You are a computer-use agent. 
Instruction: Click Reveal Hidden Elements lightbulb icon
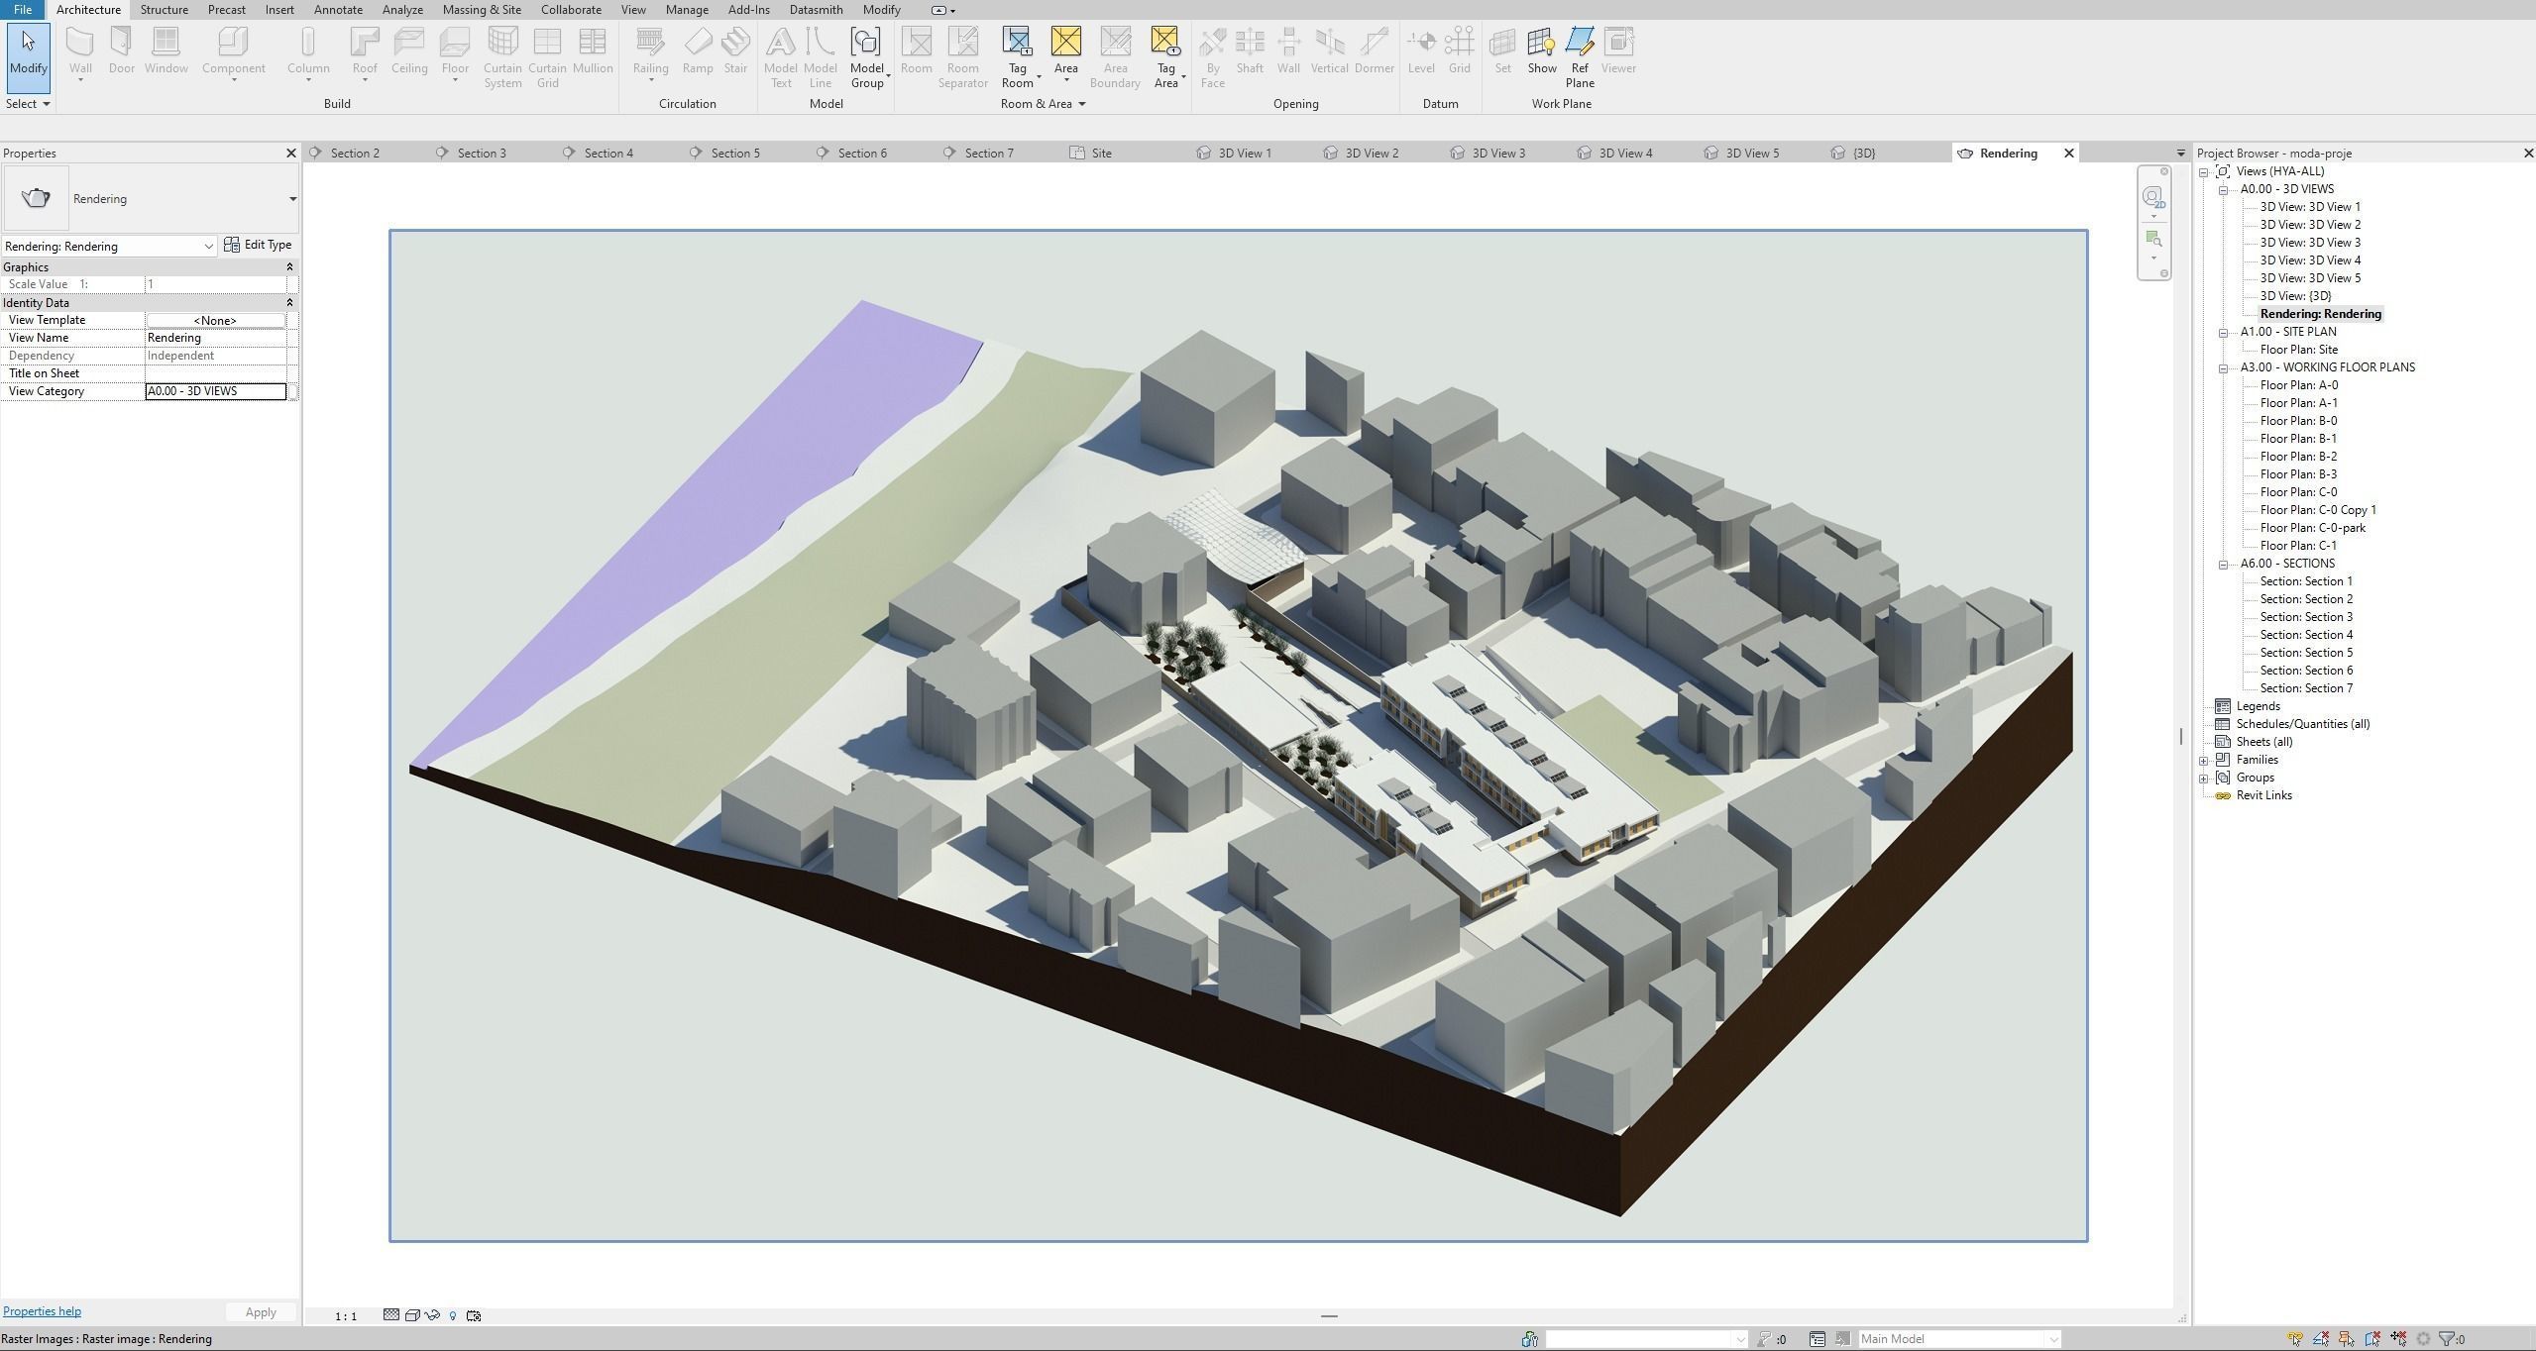coord(453,1316)
